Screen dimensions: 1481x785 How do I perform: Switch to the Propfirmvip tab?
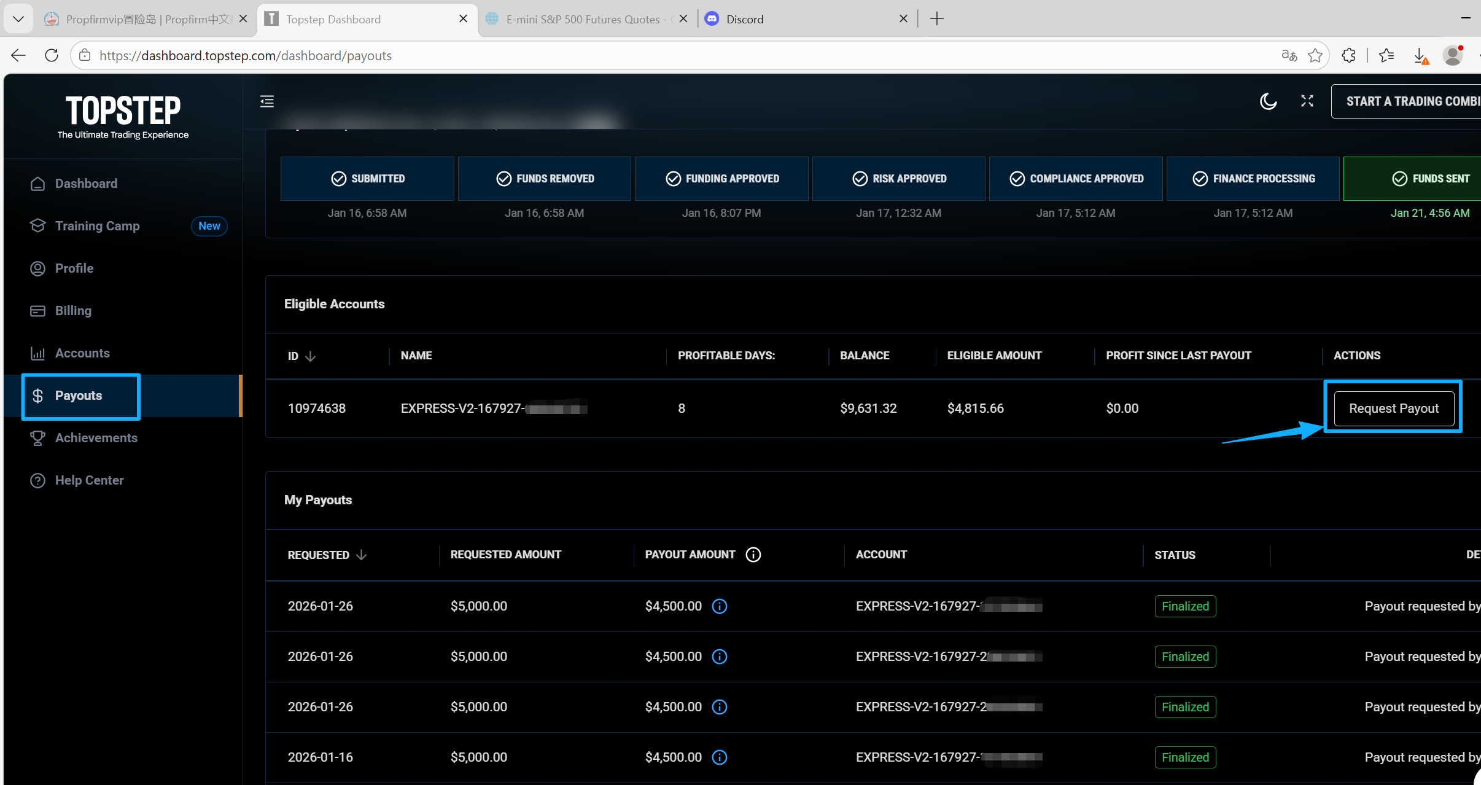point(147,19)
